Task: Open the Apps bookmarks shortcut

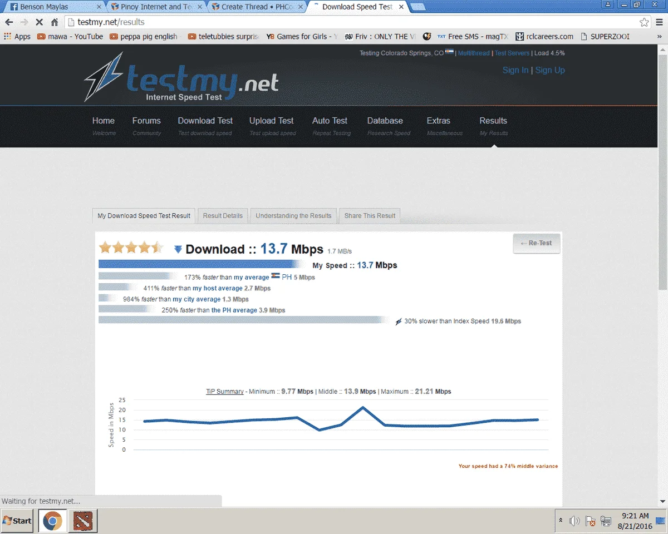Action: tap(17, 36)
